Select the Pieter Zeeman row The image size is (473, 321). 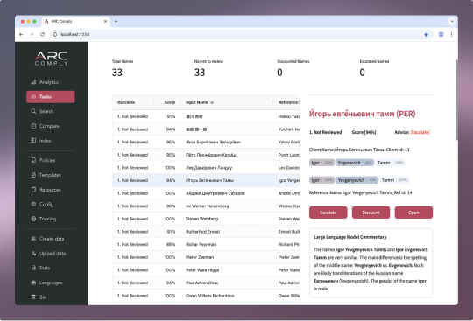pyautogui.click(x=206, y=257)
